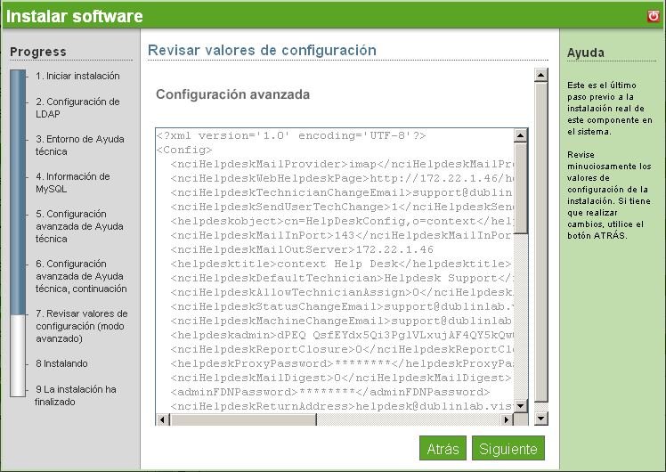Screen dimensions: 666x472
Task: Click the nciHelpdeskReportClosure line
Action: (x=342, y=349)
